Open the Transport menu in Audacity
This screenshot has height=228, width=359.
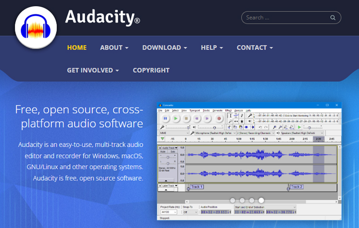coord(195,110)
